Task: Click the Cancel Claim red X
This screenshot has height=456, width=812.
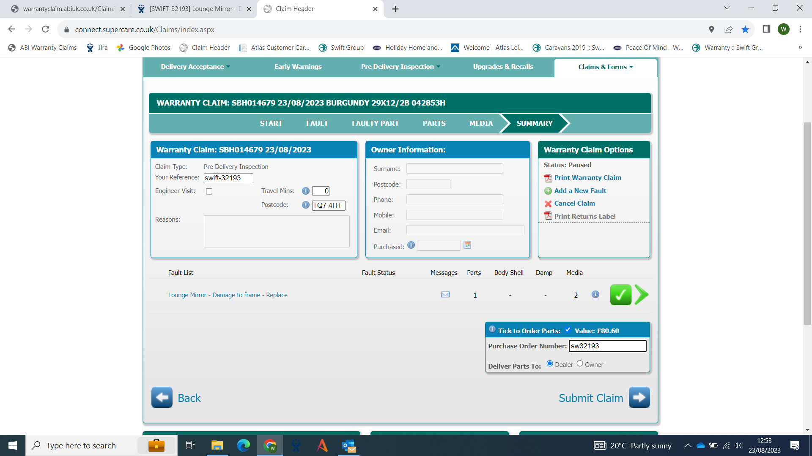Action: pyautogui.click(x=548, y=204)
